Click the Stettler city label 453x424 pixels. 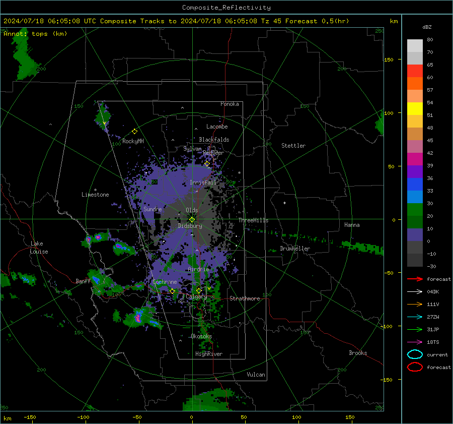tap(293, 146)
